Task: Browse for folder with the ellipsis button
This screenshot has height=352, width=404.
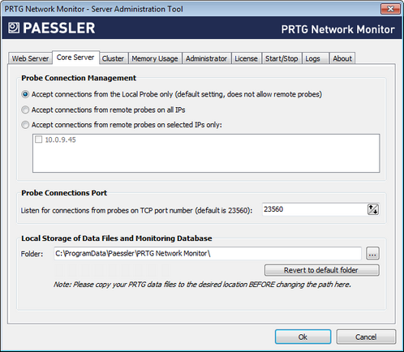Action: (372, 254)
